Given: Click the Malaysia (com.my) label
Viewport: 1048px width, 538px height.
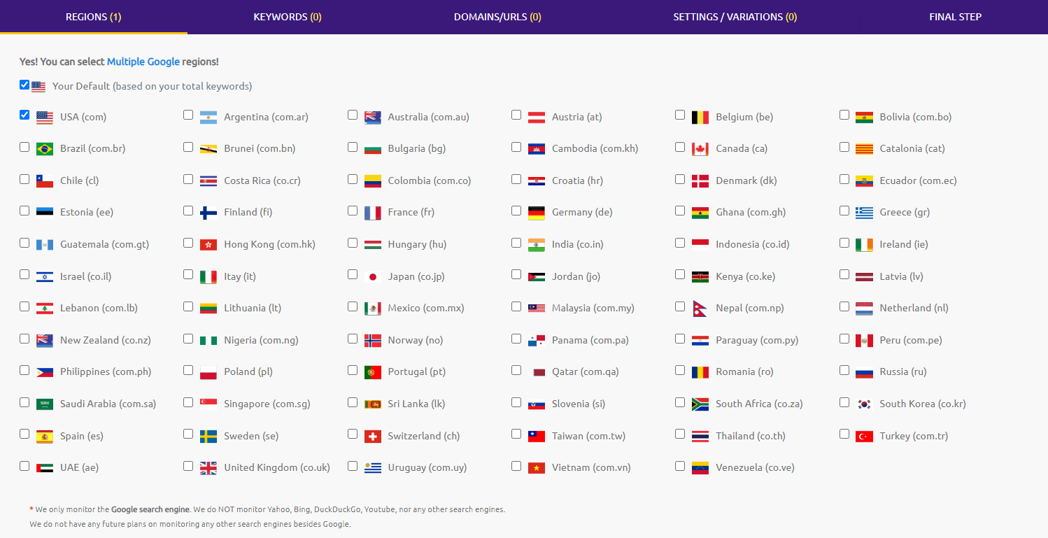Looking at the screenshot, I should (593, 308).
